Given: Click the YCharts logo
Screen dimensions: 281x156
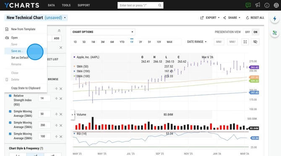Looking at the screenshot, I should click(x=22, y=5).
